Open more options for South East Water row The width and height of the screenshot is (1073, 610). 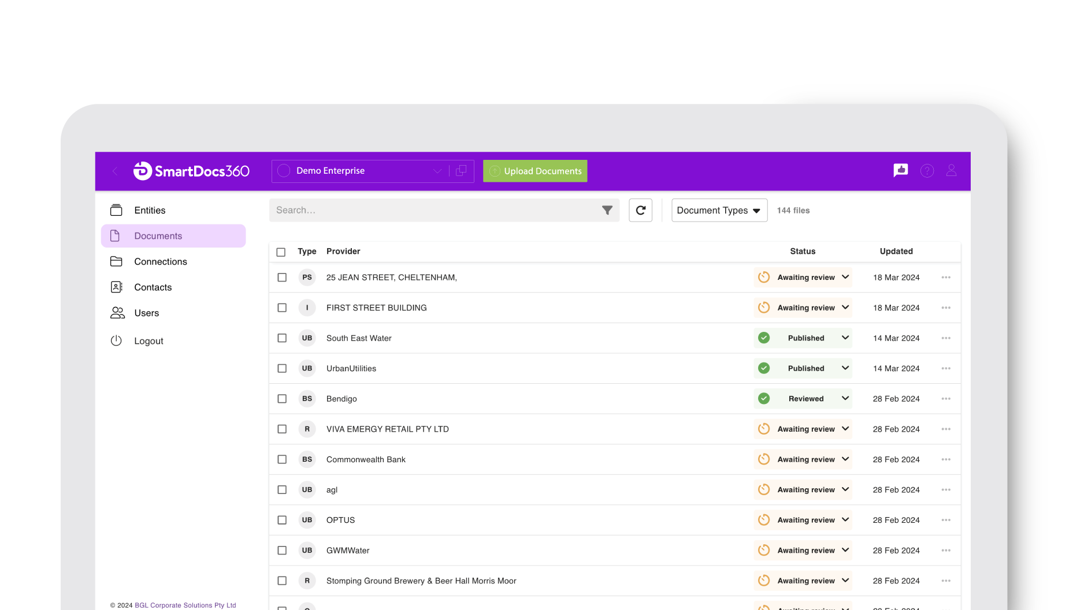pyautogui.click(x=945, y=338)
